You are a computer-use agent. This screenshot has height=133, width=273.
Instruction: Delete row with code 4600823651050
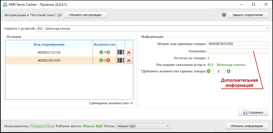click(129, 60)
